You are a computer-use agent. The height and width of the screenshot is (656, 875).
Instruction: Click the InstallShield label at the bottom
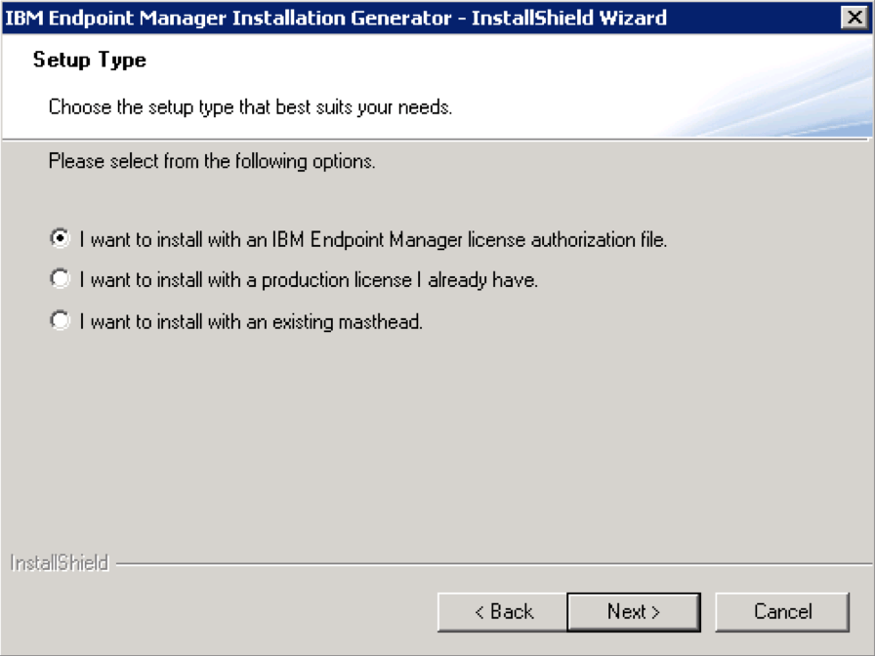[59, 563]
